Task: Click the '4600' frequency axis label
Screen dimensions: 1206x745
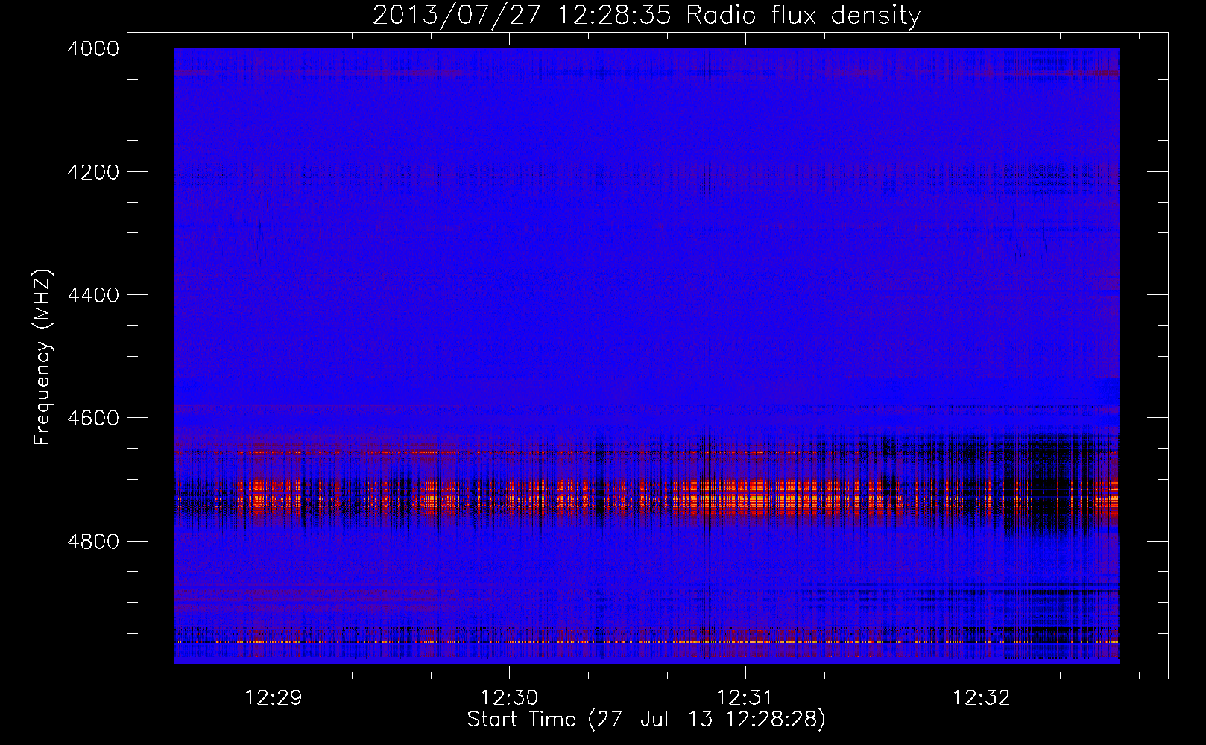Action: click(x=93, y=418)
